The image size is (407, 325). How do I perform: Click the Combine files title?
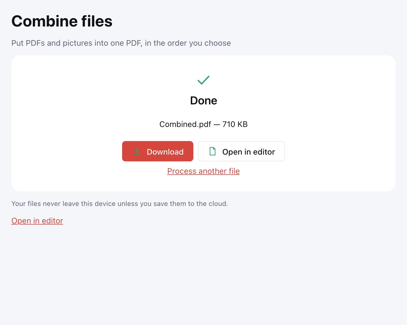pyautogui.click(x=62, y=21)
